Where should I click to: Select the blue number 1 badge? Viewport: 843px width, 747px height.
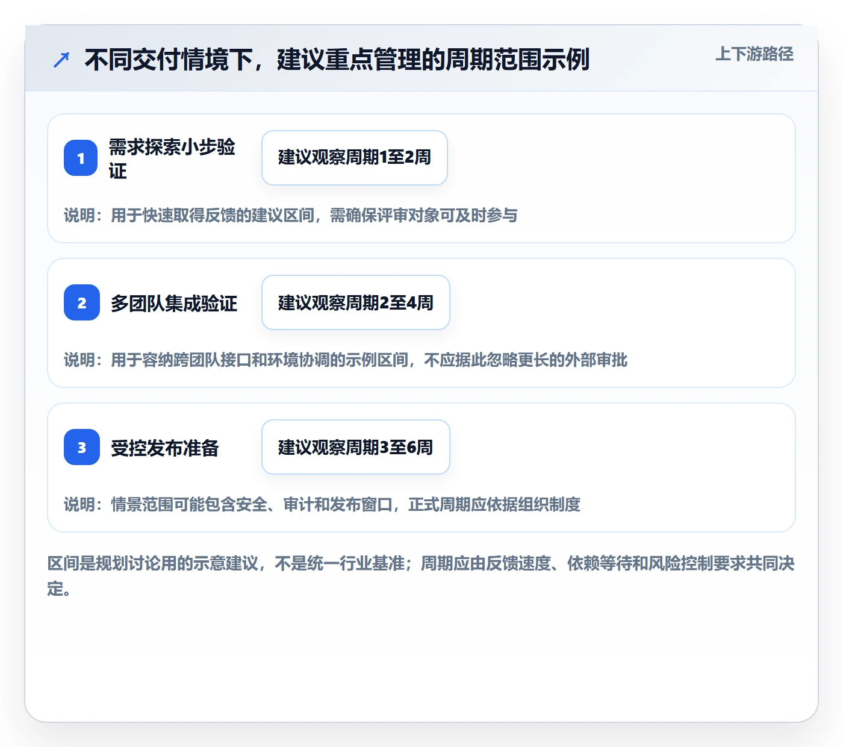coord(81,158)
